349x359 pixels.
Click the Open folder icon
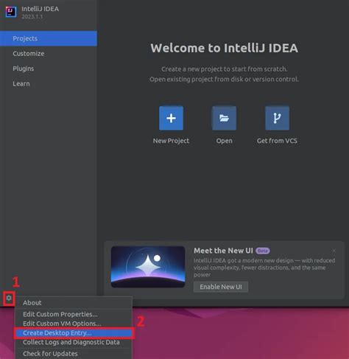(224, 118)
